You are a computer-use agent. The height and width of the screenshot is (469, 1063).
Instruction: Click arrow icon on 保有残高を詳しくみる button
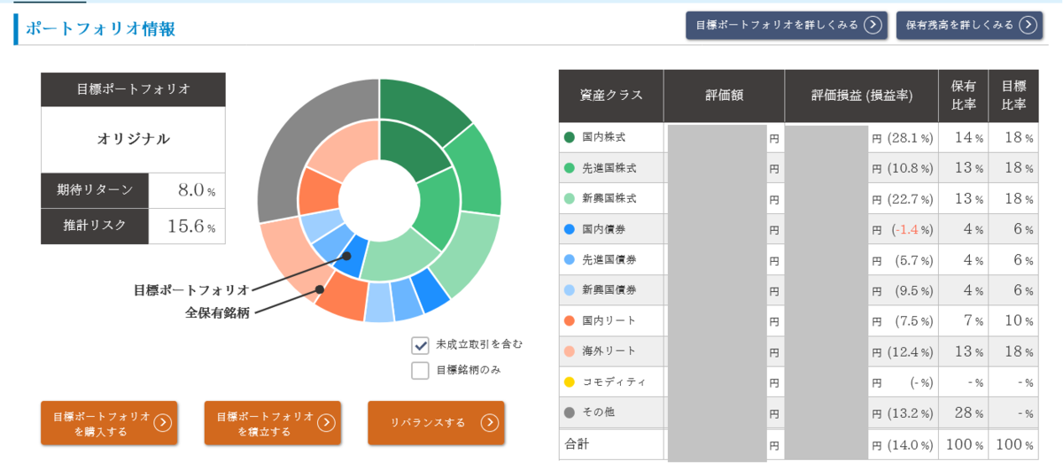pos(1028,25)
